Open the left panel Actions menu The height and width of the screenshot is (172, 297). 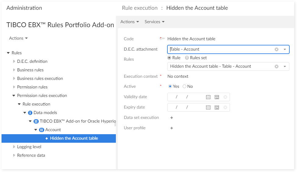[18, 38]
